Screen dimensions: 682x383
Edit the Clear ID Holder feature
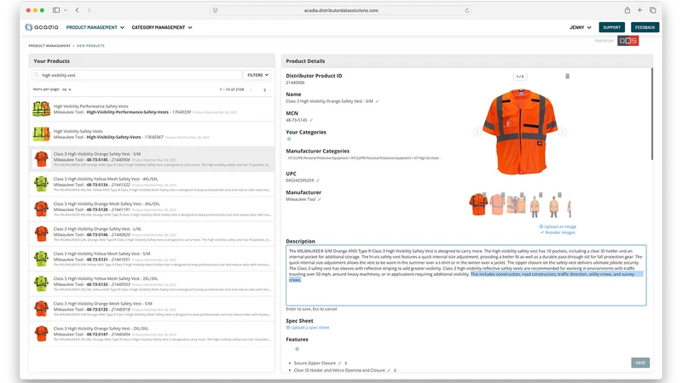click(389, 370)
